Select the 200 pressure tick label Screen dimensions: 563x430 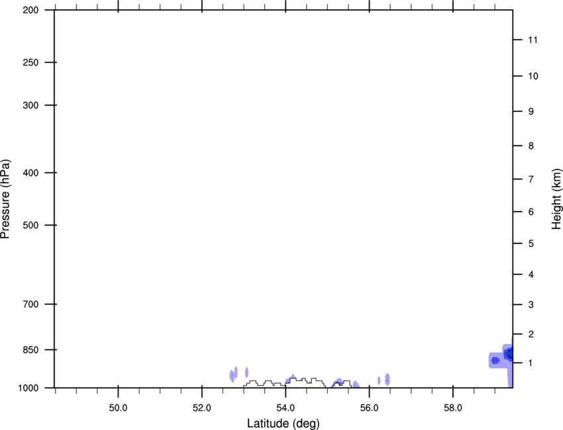point(30,10)
